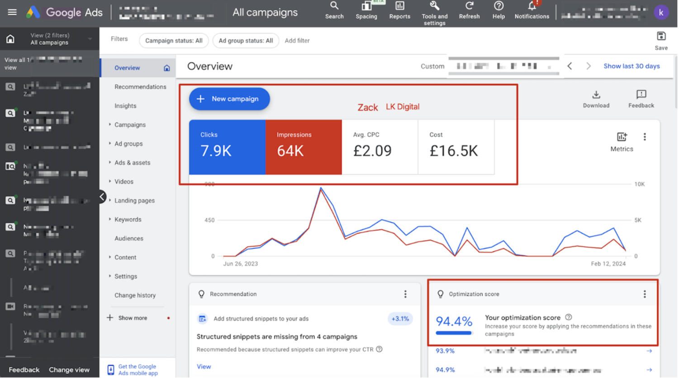
Task: Open the Custom date range picker
Action: point(490,66)
